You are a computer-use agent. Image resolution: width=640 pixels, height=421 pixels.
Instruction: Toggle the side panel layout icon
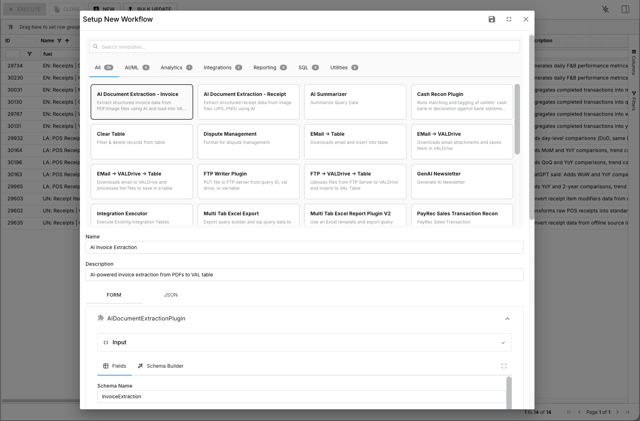[x=625, y=9]
